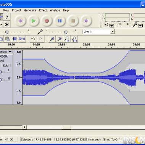Click the output speaker meter icon
This screenshot has width=145, height=145.
point(106,24)
